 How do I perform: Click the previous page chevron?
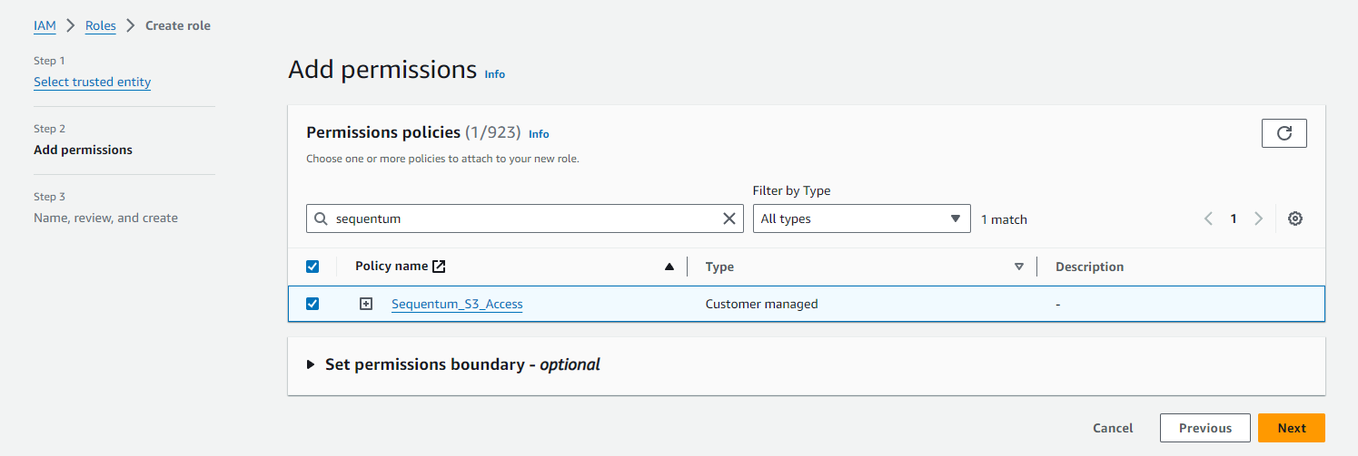[x=1208, y=218]
